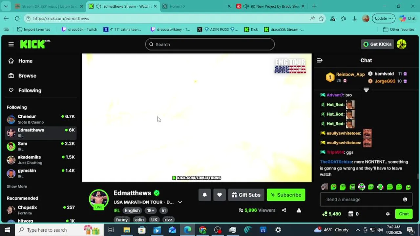Open the ADIN ROSS bookmark
Screen dimensions: 420x236
(x=218, y=29)
